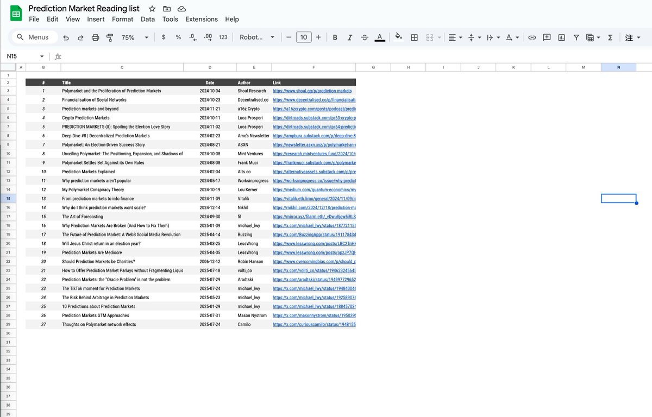Insert a link with chain icon
This screenshot has width=652, height=417.
[532, 37]
